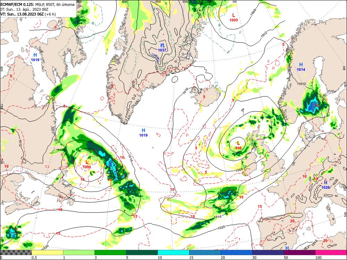
Task: Click the H 1037 high over Greenland
Action: [x=162, y=47]
